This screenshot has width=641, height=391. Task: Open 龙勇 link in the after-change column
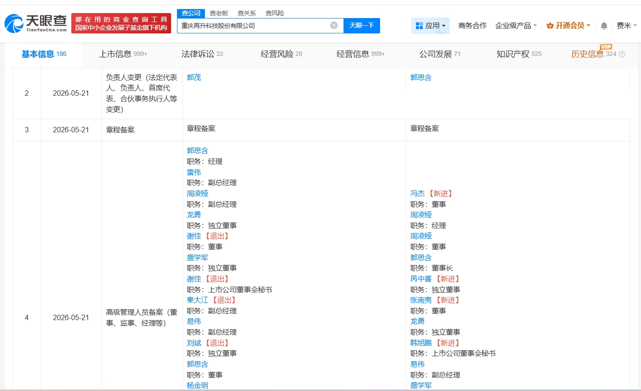(x=418, y=321)
